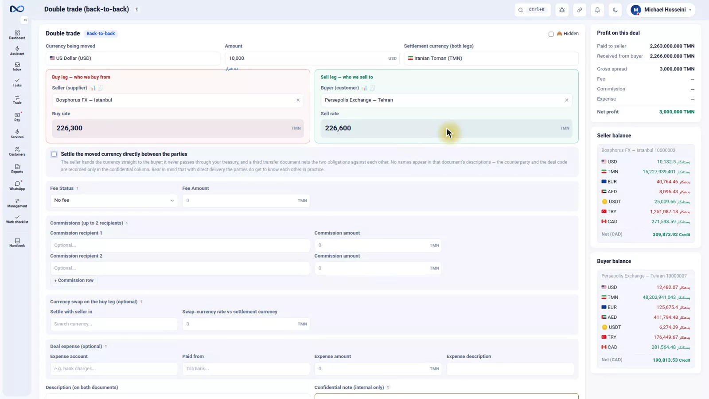Click the copy link icon in header
Screen dimensions: 709x399
click(x=580, y=10)
